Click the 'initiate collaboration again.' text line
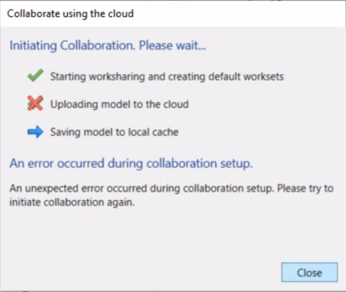 (x=72, y=202)
